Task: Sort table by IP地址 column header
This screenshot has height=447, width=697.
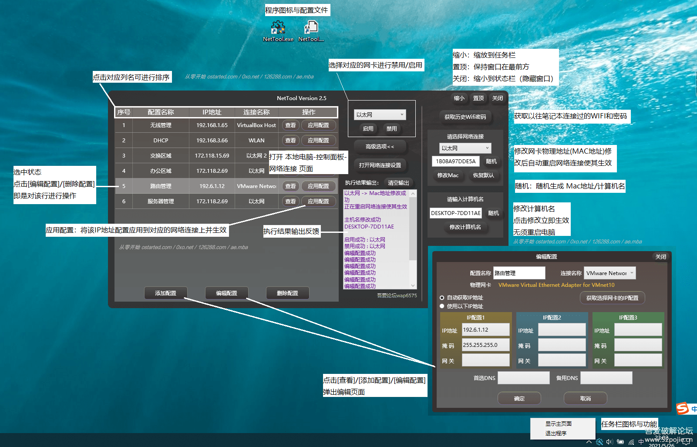Action: (212, 112)
